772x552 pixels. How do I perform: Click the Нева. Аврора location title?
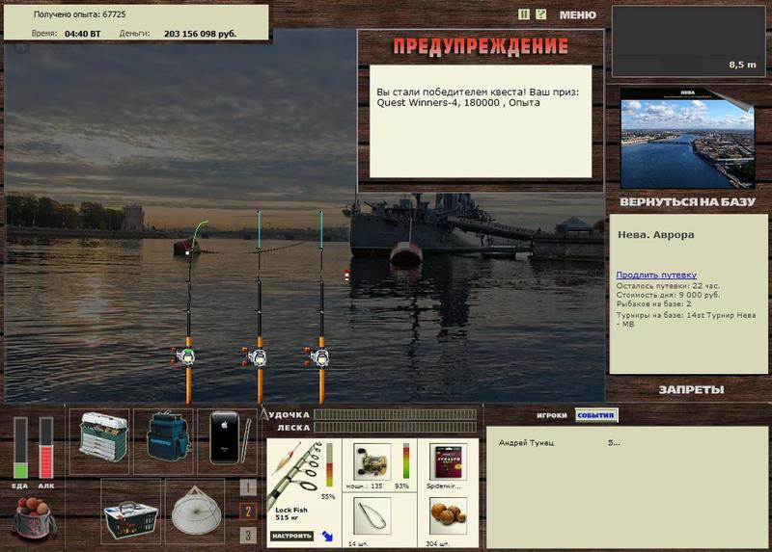pyautogui.click(x=656, y=234)
